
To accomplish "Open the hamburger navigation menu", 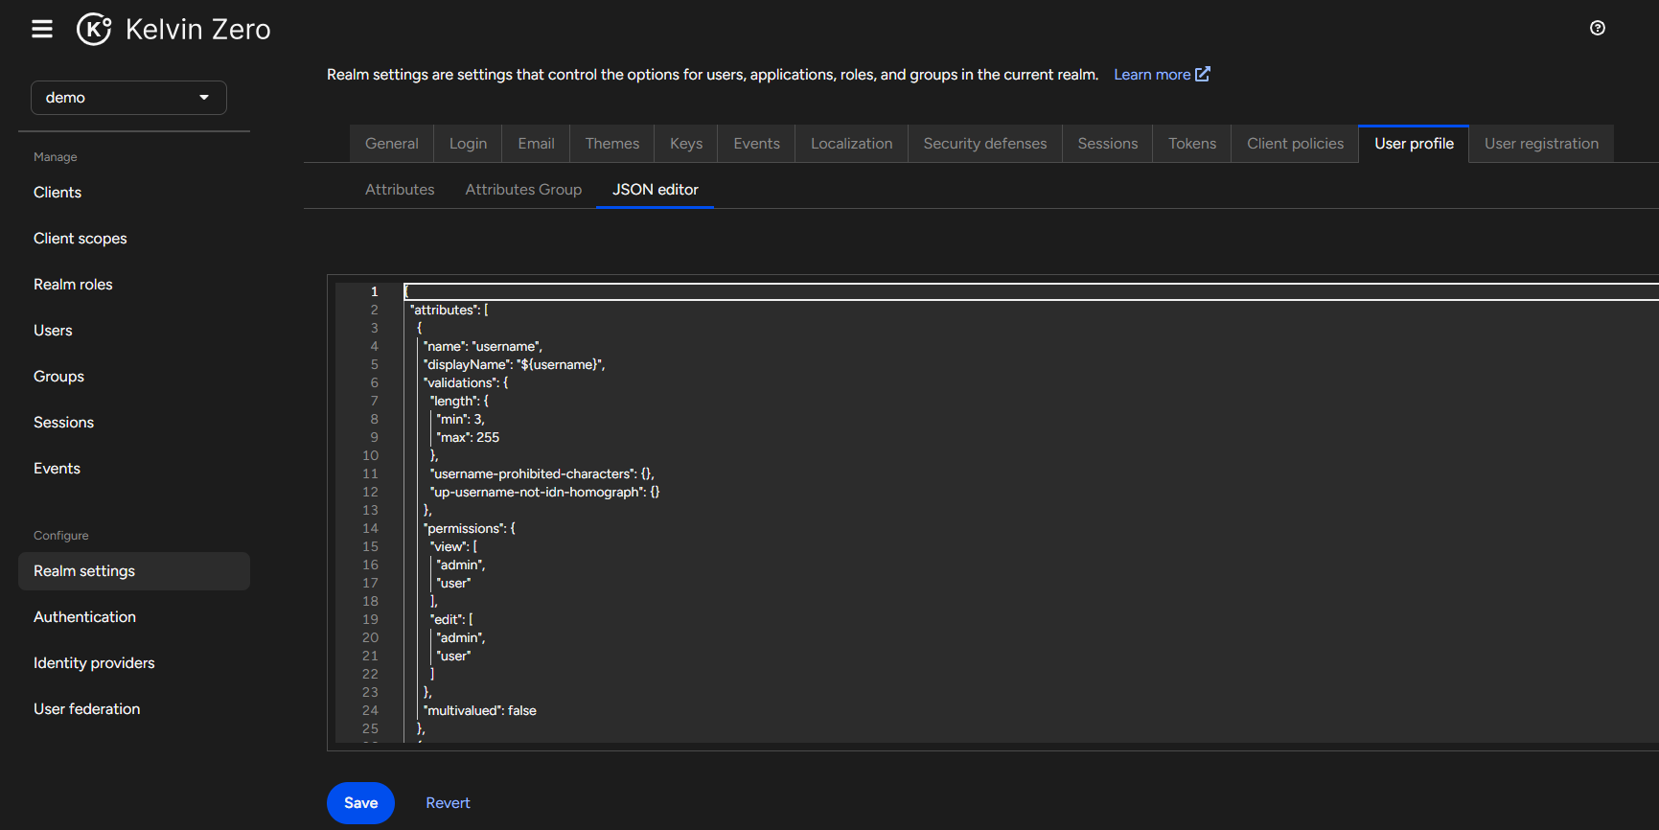I will (42, 29).
